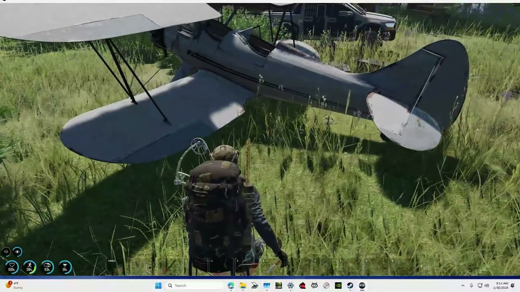Image resolution: width=520 pixels, height=292 pixels.
Task: Open the NVIDIA app from the taskbar
Action: coord(338,286)
